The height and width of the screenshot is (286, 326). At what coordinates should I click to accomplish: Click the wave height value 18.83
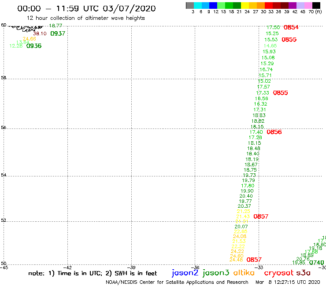[259, 115]
